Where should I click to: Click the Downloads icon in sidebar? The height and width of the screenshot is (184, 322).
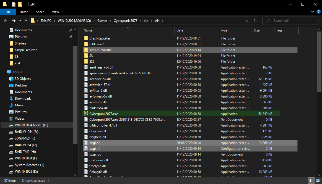(11, 99)
